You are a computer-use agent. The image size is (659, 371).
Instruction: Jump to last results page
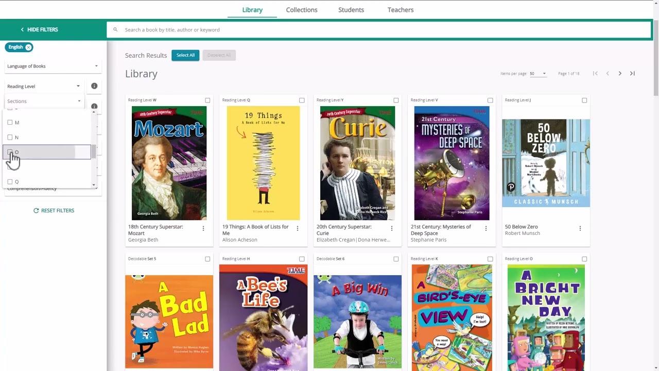pos(632,74)
